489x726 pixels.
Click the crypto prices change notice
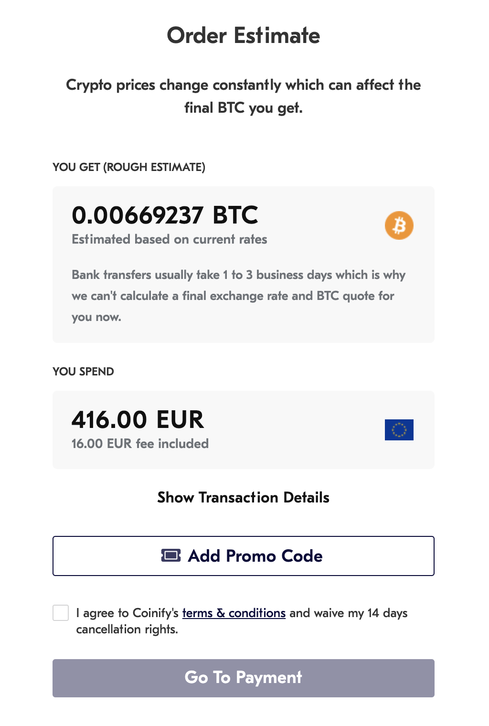244,96
